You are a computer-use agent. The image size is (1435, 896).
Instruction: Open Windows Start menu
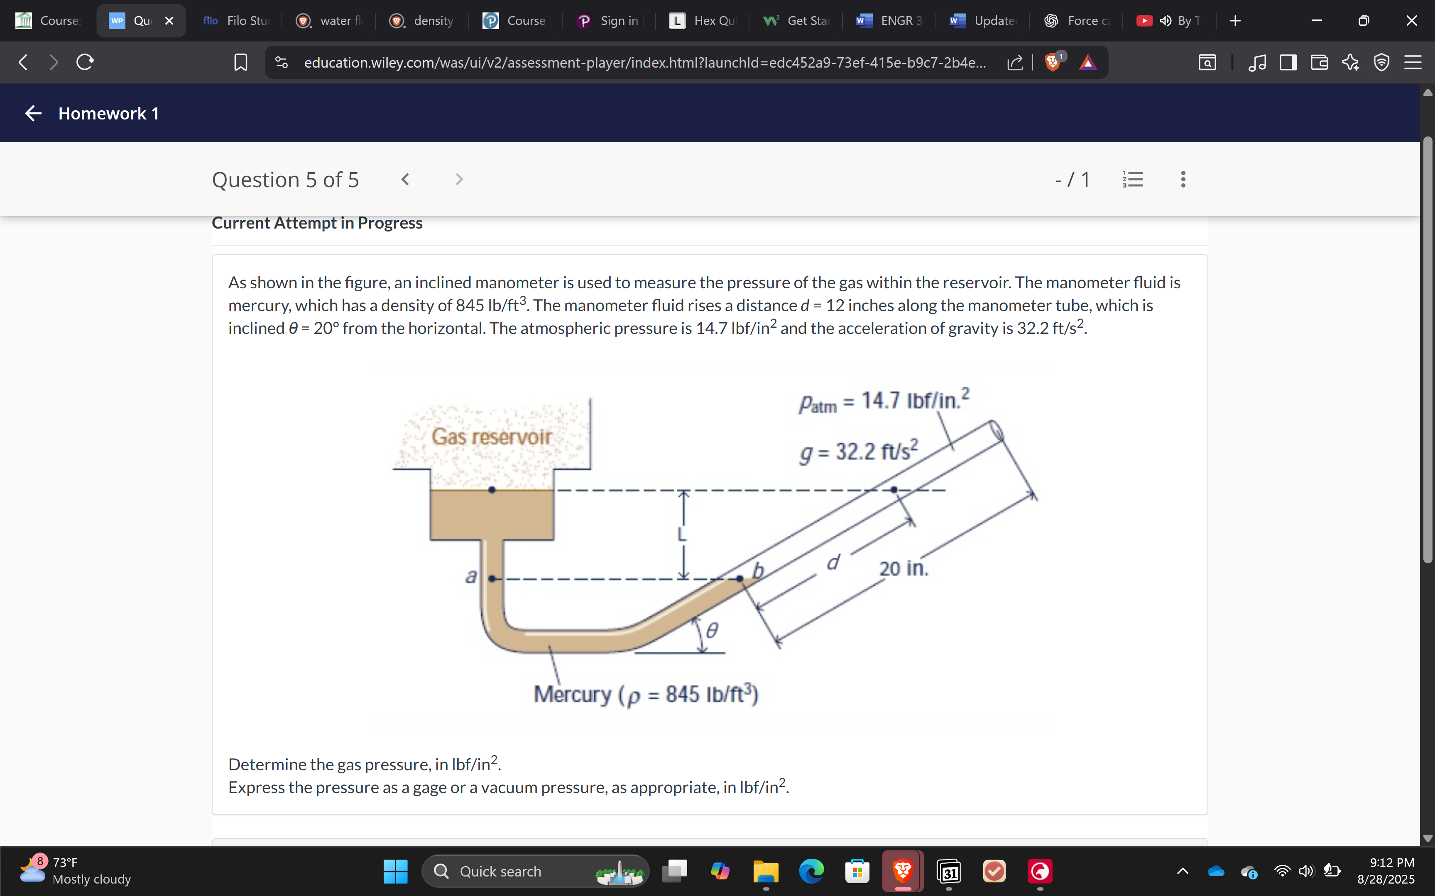coord(396,871)
